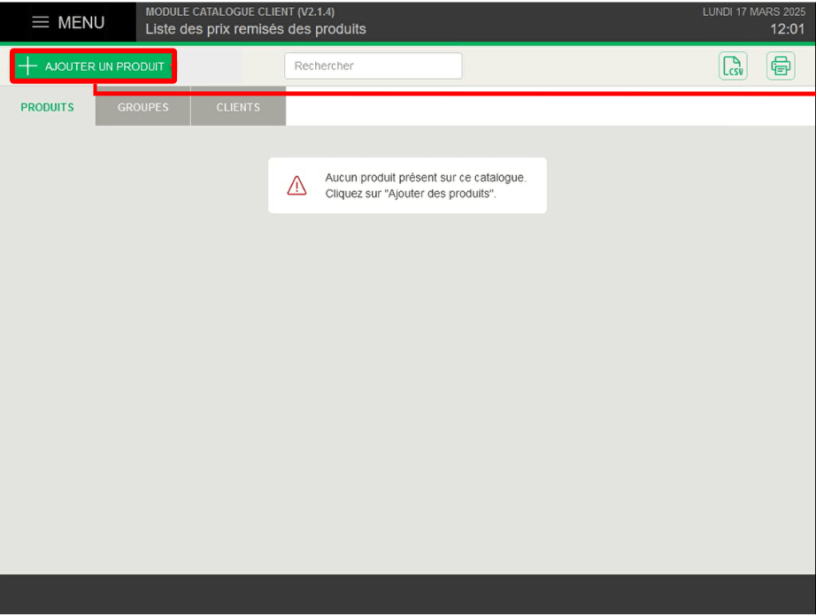Click the 'Cliquez sur Ajouter des produits' hint
The width and height of the screenshot is (816, 616).
tap(410, 193)
